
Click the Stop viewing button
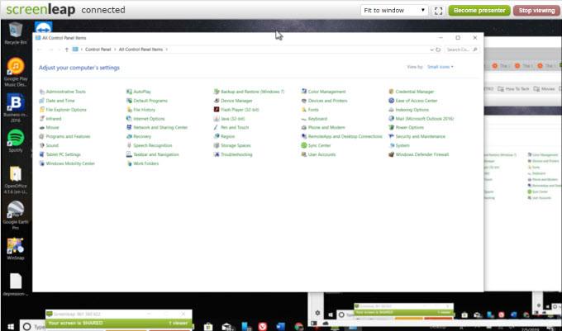pos(536,11)
